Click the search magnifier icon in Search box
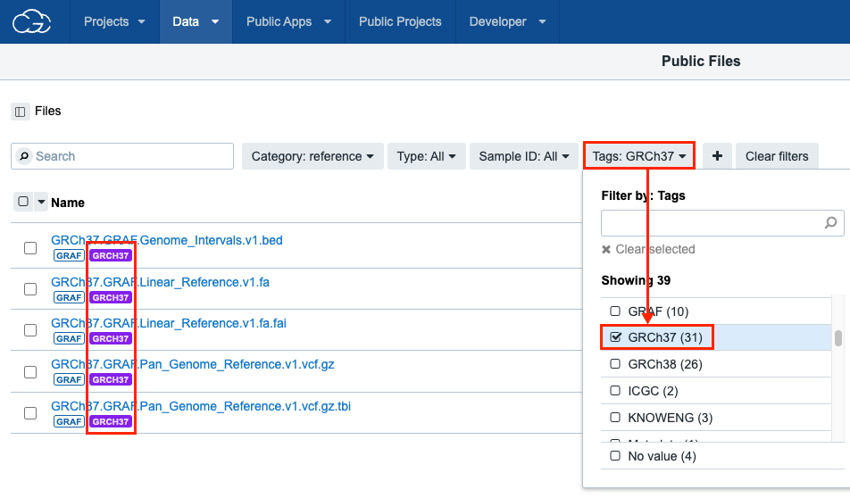 (24, 156)
